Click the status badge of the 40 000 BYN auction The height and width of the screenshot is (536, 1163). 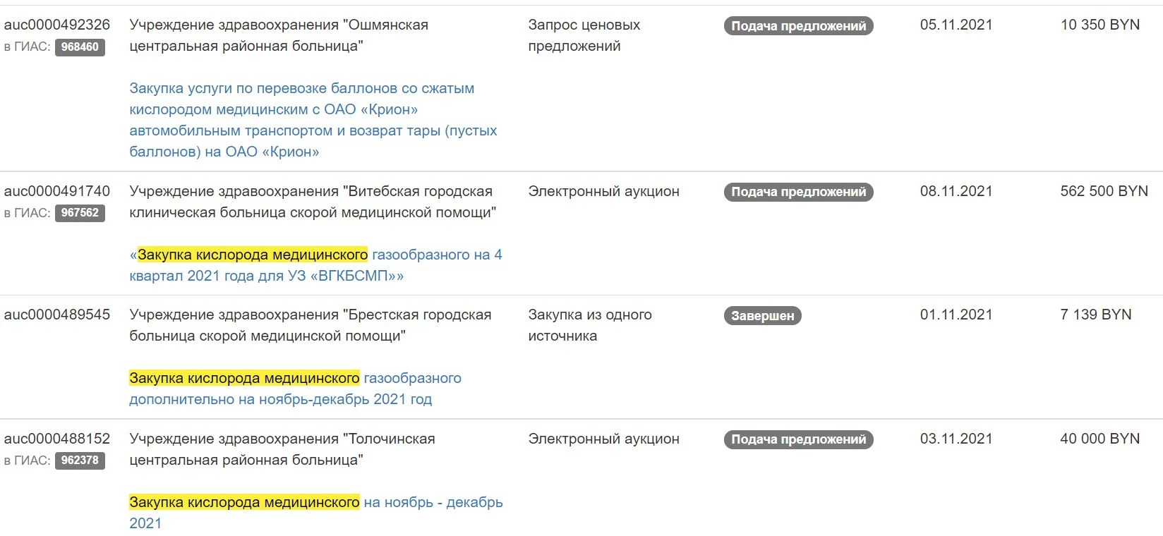coord(798,439)
